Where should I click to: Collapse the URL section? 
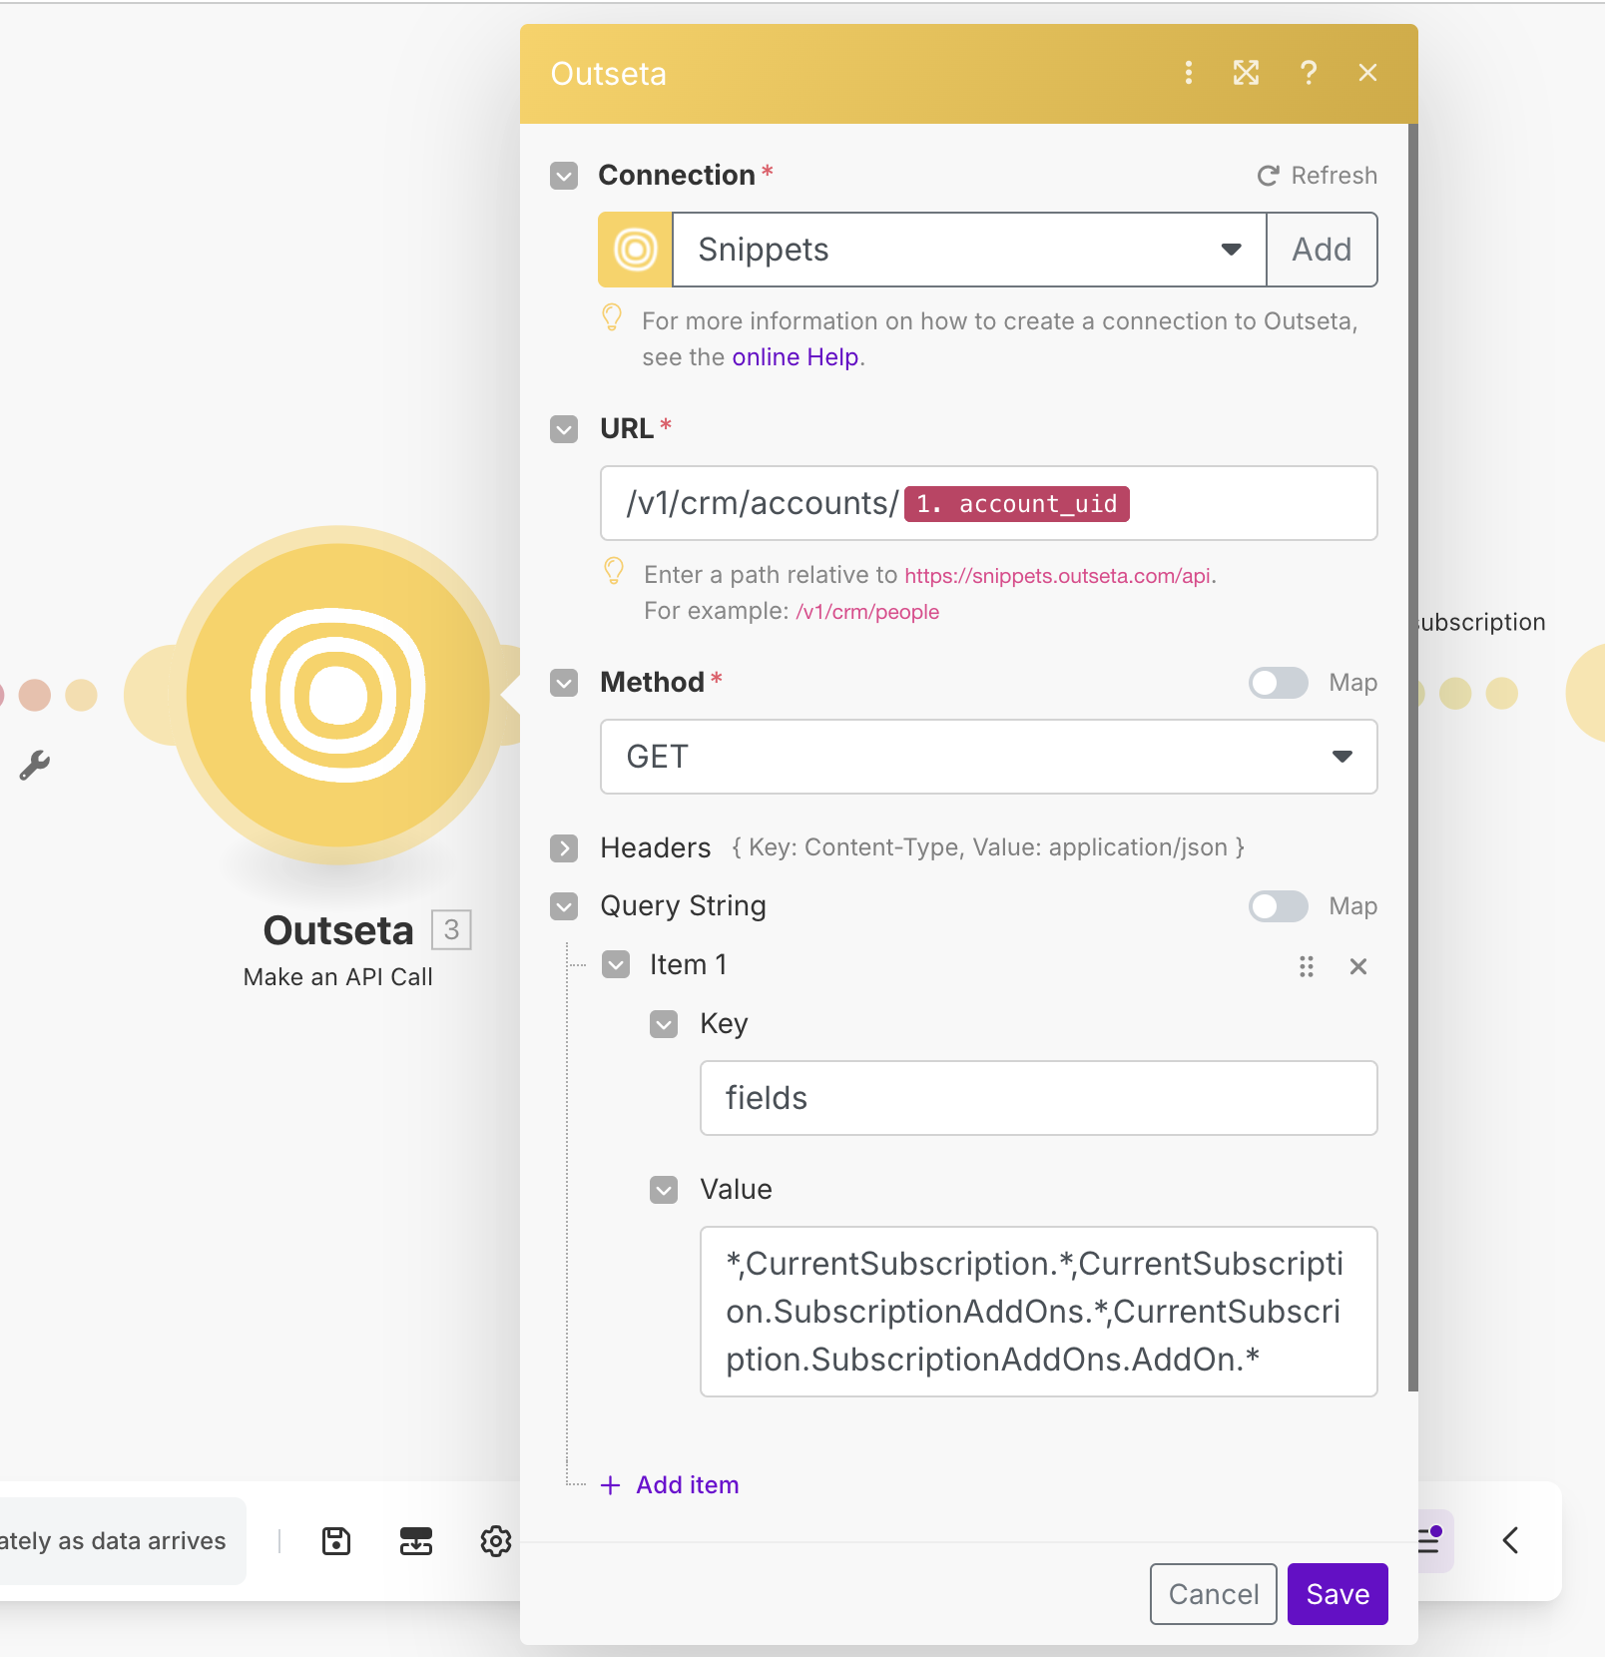coord(564,429)
